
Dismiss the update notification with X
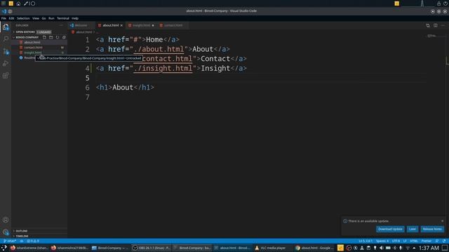(443, 221)
